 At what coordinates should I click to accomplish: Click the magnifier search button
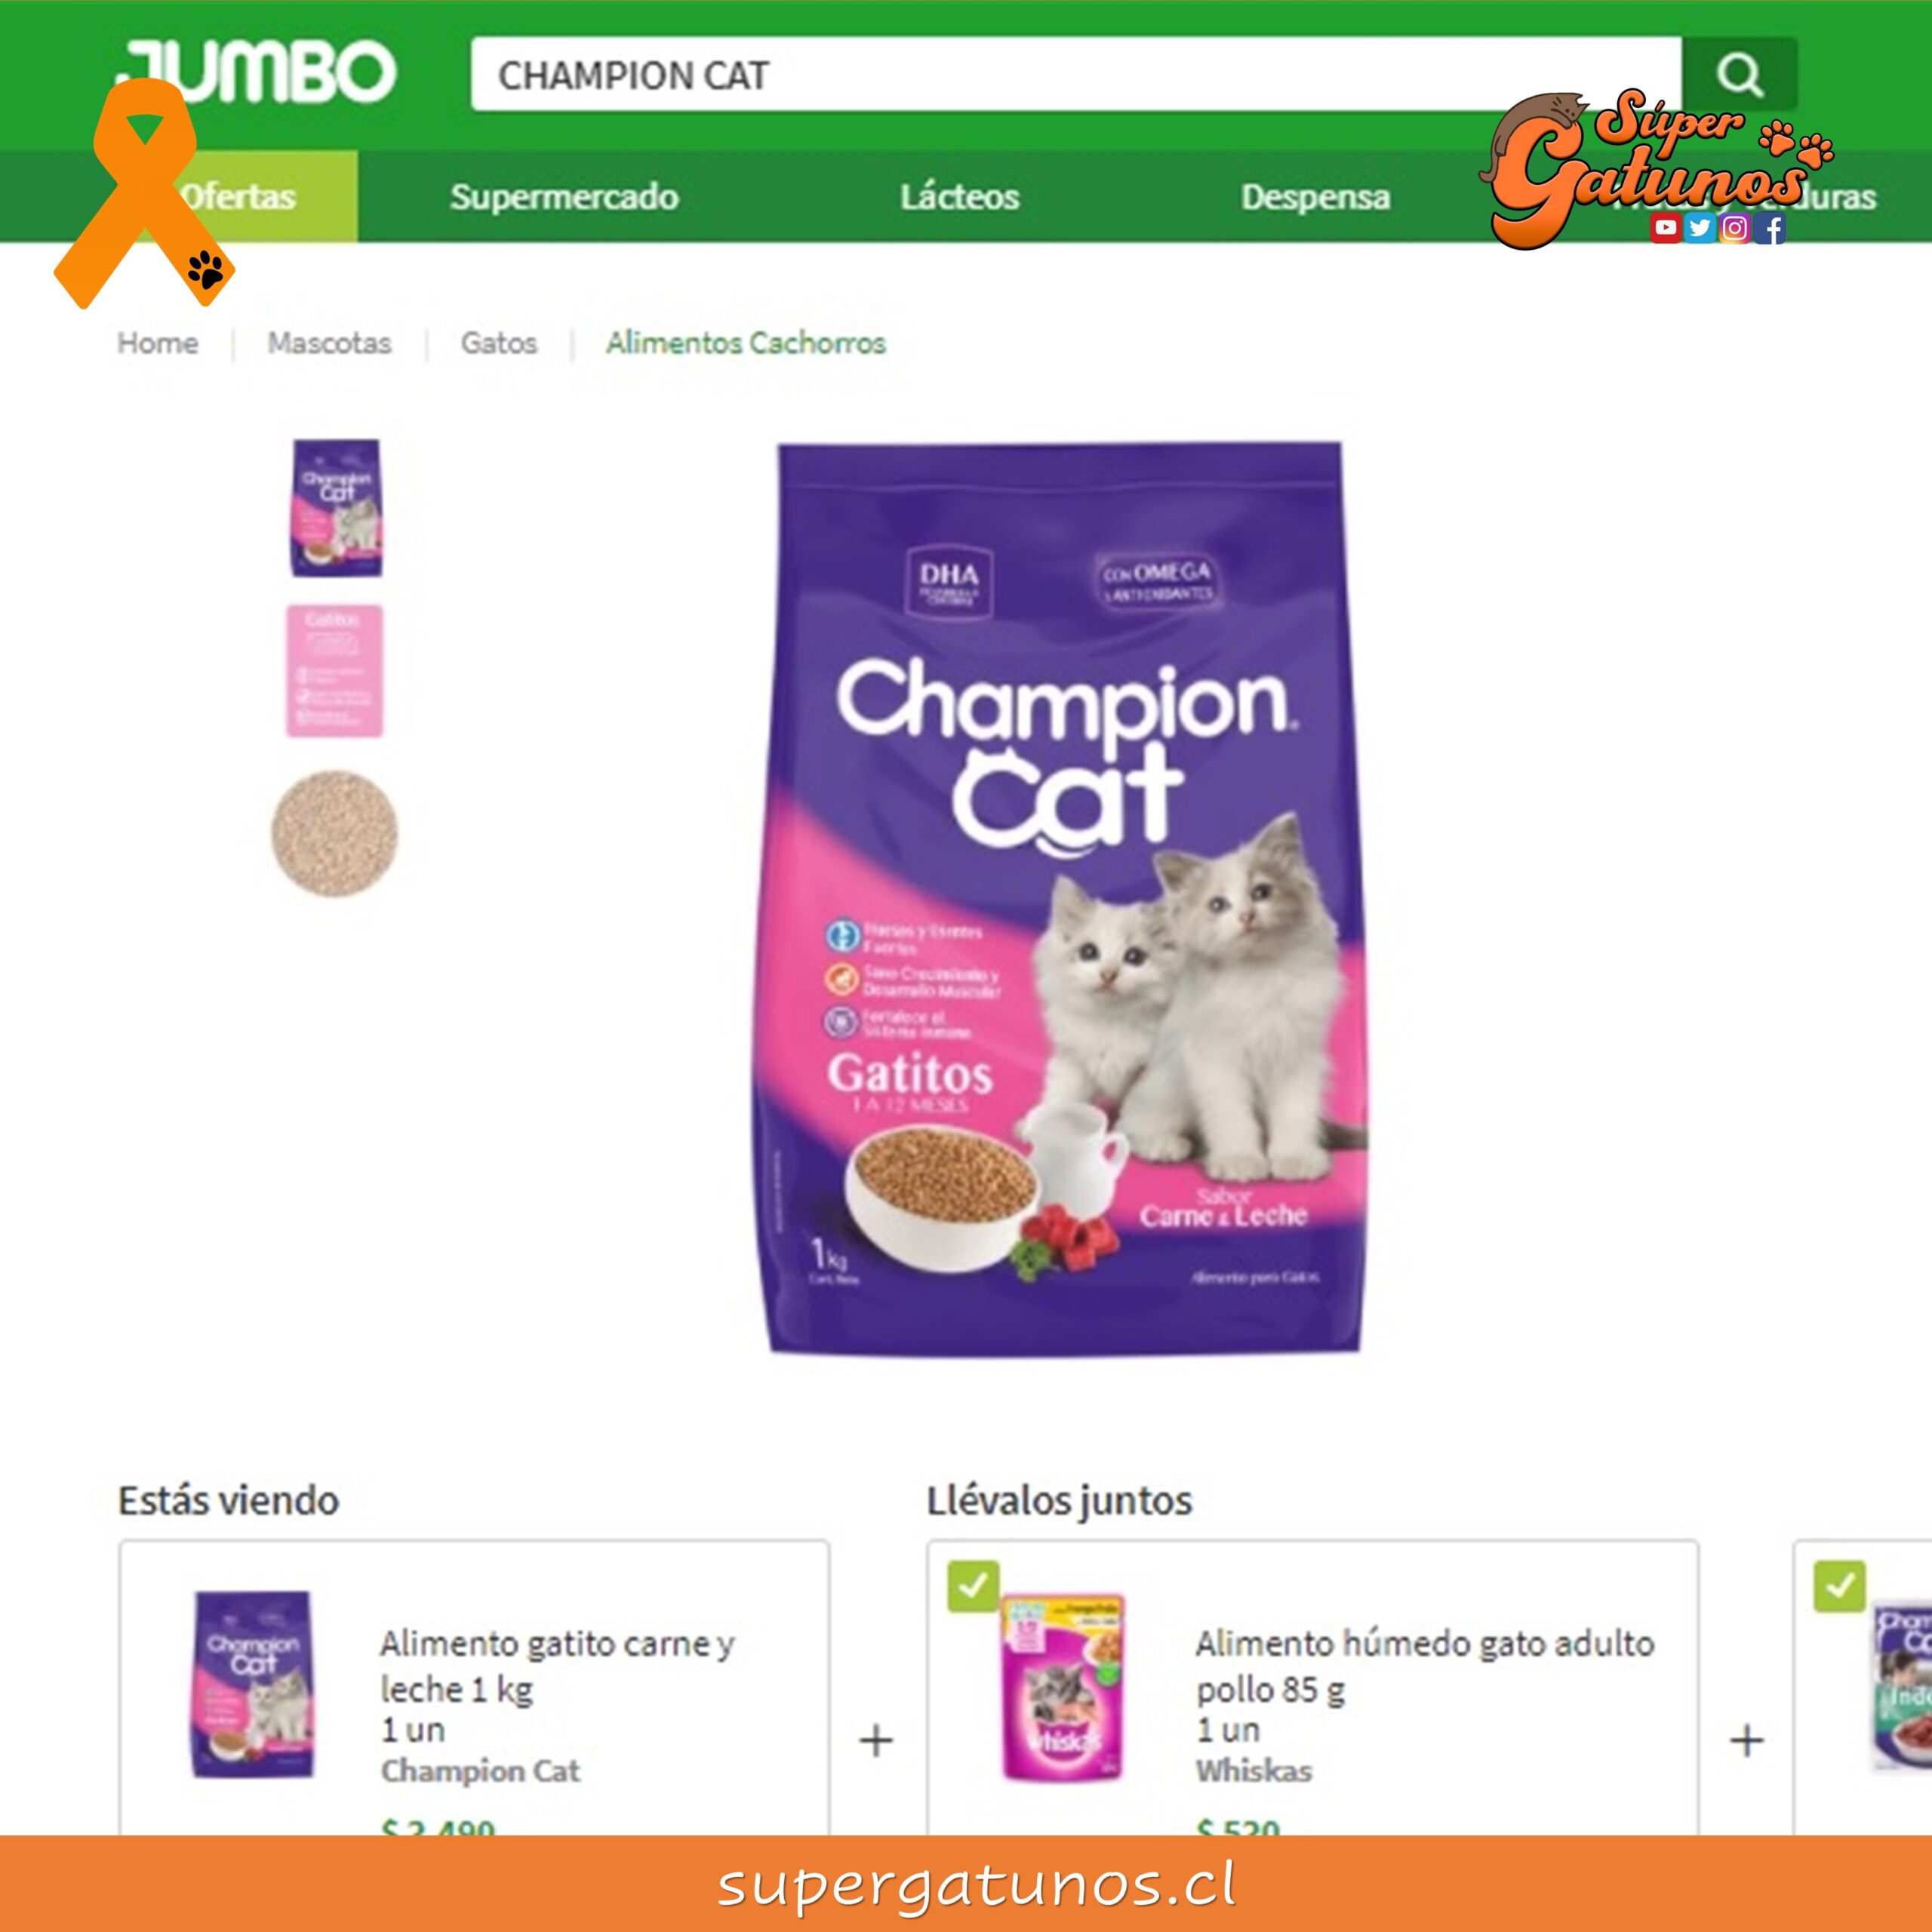(1739, 74)
